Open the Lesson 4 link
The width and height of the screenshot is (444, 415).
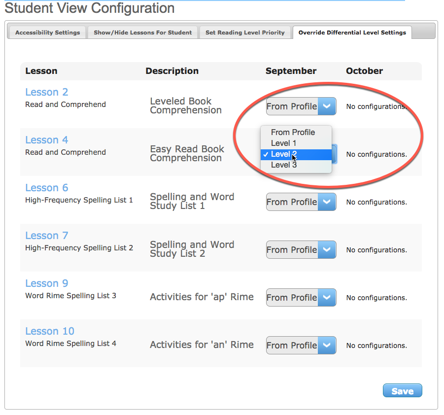click(x=47, y=140)
